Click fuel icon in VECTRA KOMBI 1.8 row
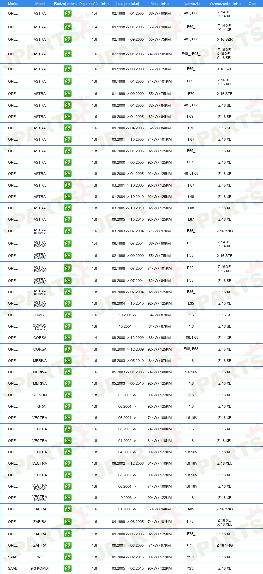This screenshot has height=574, width=263. point(67,498)
